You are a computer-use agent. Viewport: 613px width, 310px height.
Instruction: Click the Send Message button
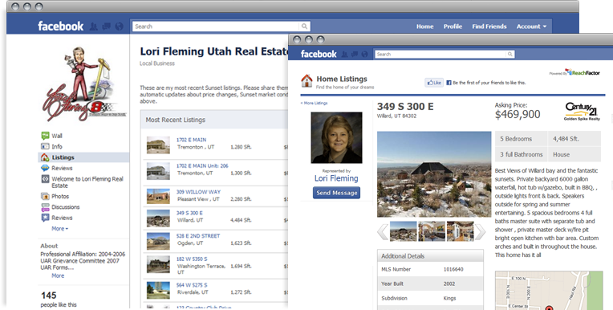point(337,193)
